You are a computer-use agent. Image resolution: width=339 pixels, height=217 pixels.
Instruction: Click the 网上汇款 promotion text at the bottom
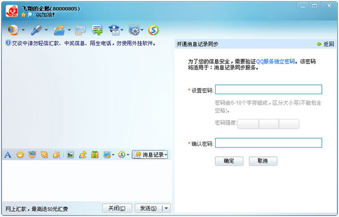(x=36, y=209)
